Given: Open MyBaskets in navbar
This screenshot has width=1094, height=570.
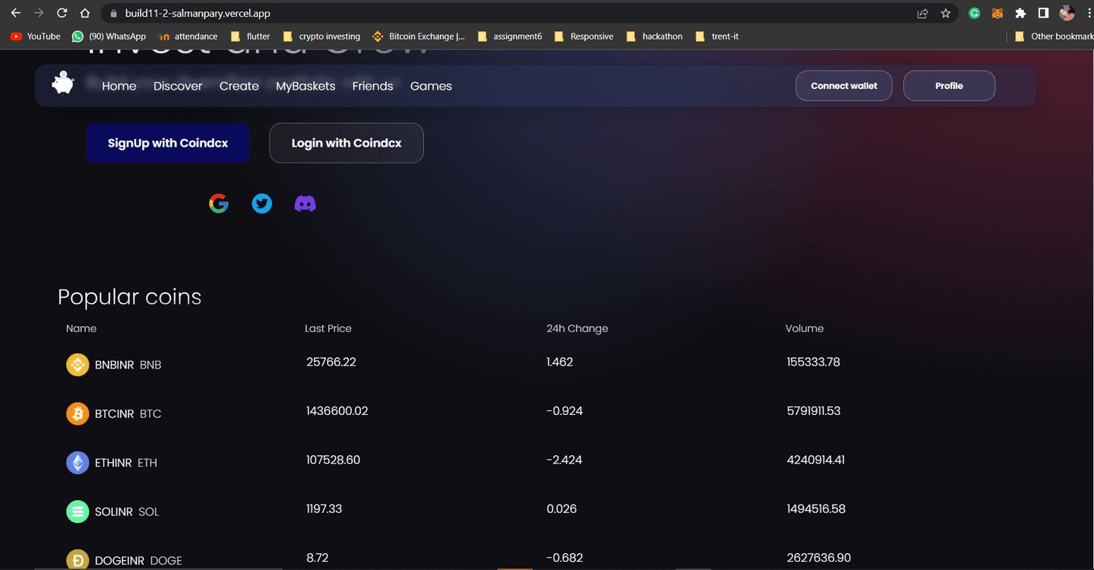Looking at the screenshot, I should click(x=305, y=86).
